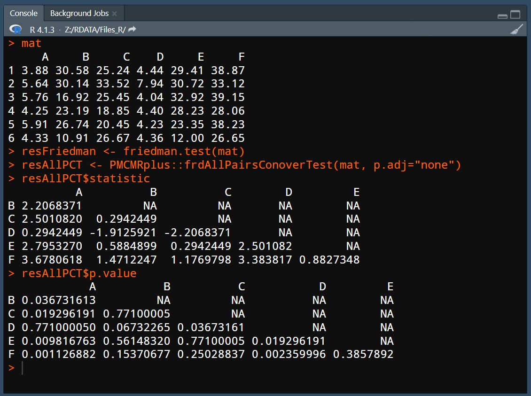531x396 pixels.
Task: Click the matrix value 38.87
Action: click(x=228, y=70)
